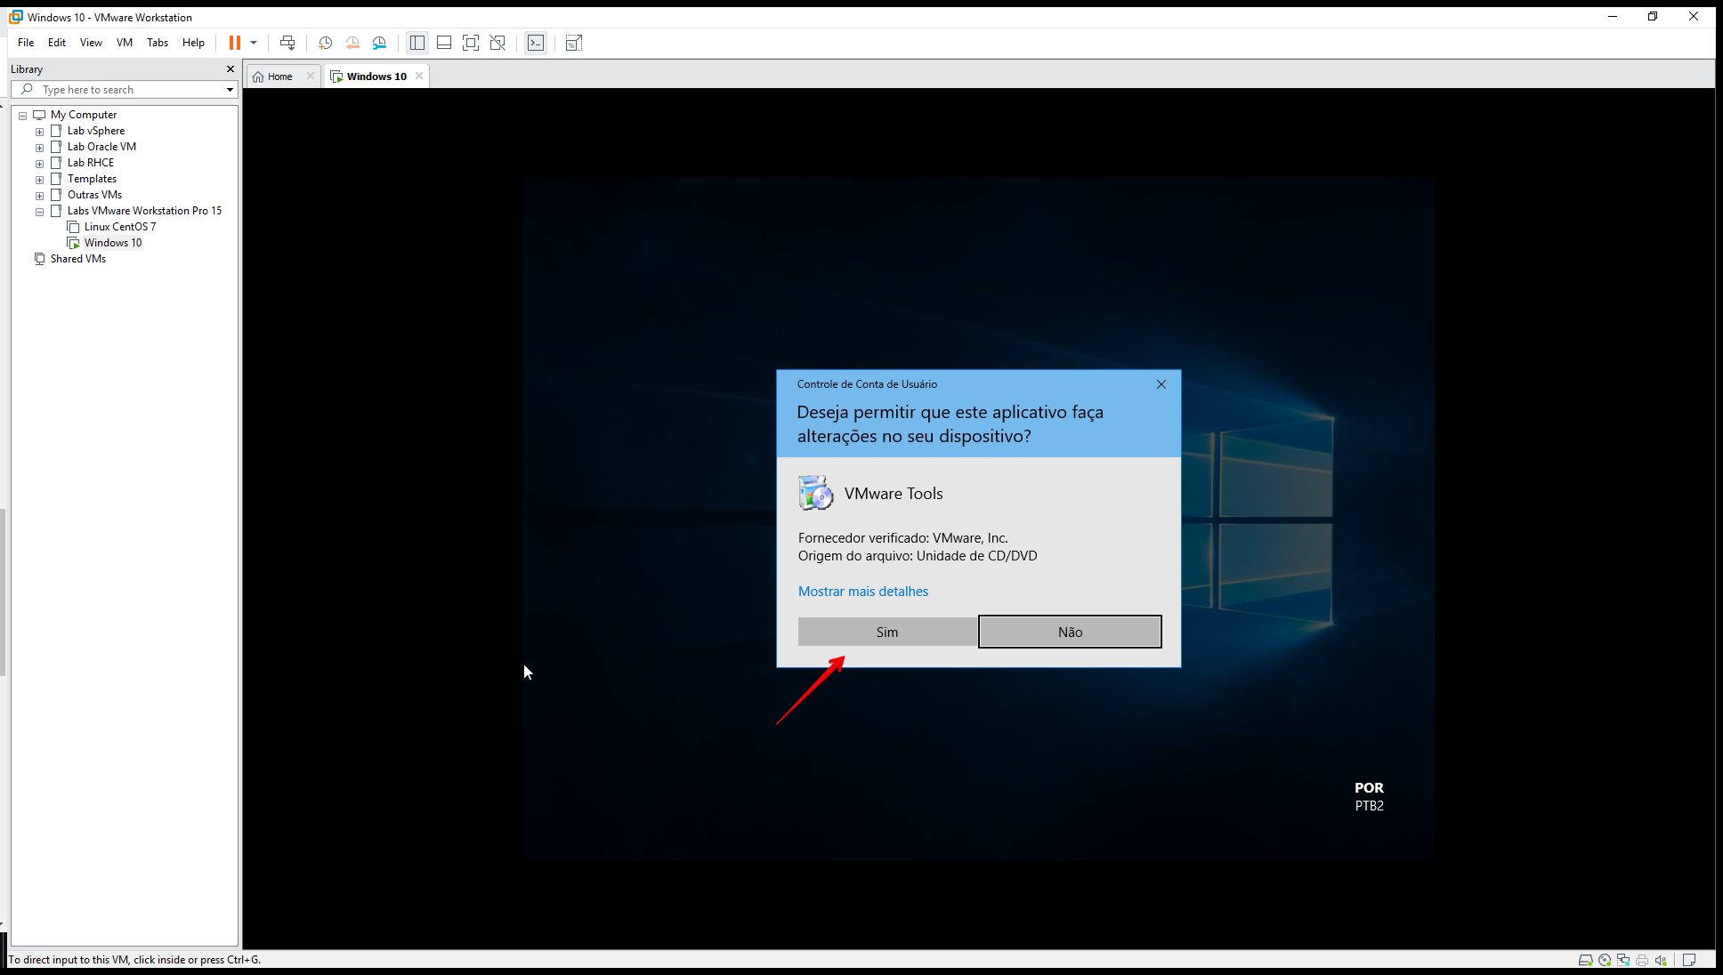Select Linux CentOS 7 in the library

(119, 227)
